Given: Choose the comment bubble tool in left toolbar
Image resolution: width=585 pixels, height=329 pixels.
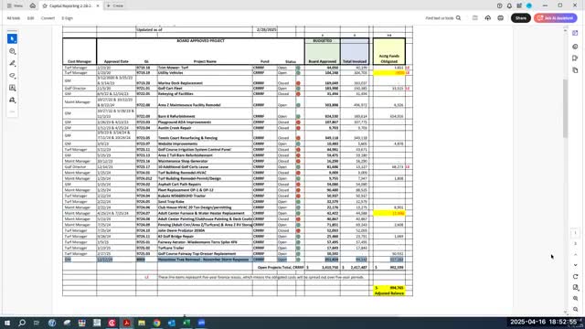Looking at the screenshot, I should [x=12, y=51].
